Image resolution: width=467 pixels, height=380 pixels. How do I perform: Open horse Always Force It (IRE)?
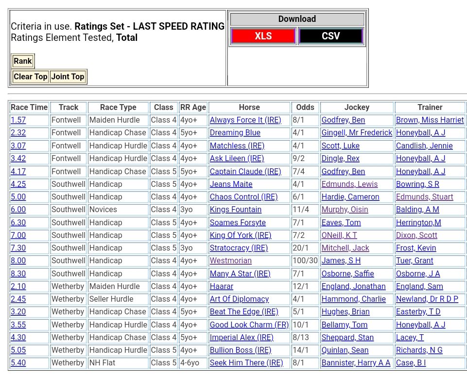point(245,120)
